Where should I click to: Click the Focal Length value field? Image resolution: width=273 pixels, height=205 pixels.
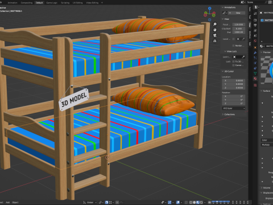click(238, 24)
